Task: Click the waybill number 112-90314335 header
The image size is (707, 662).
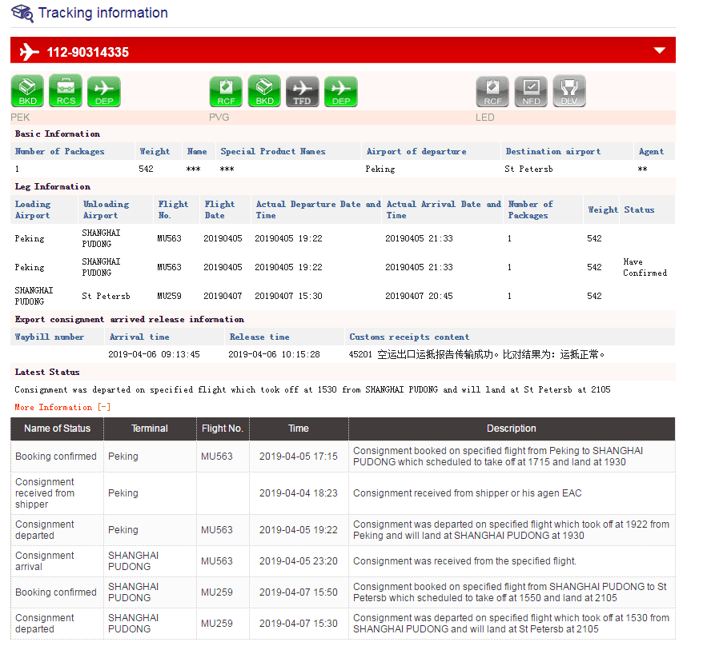Action: click(x=87, y=53)
